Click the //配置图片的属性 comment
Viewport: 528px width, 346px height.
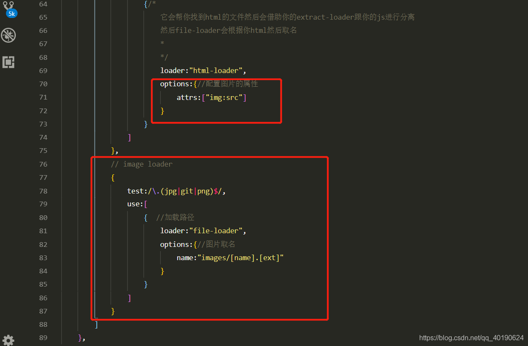click(228, 84)
